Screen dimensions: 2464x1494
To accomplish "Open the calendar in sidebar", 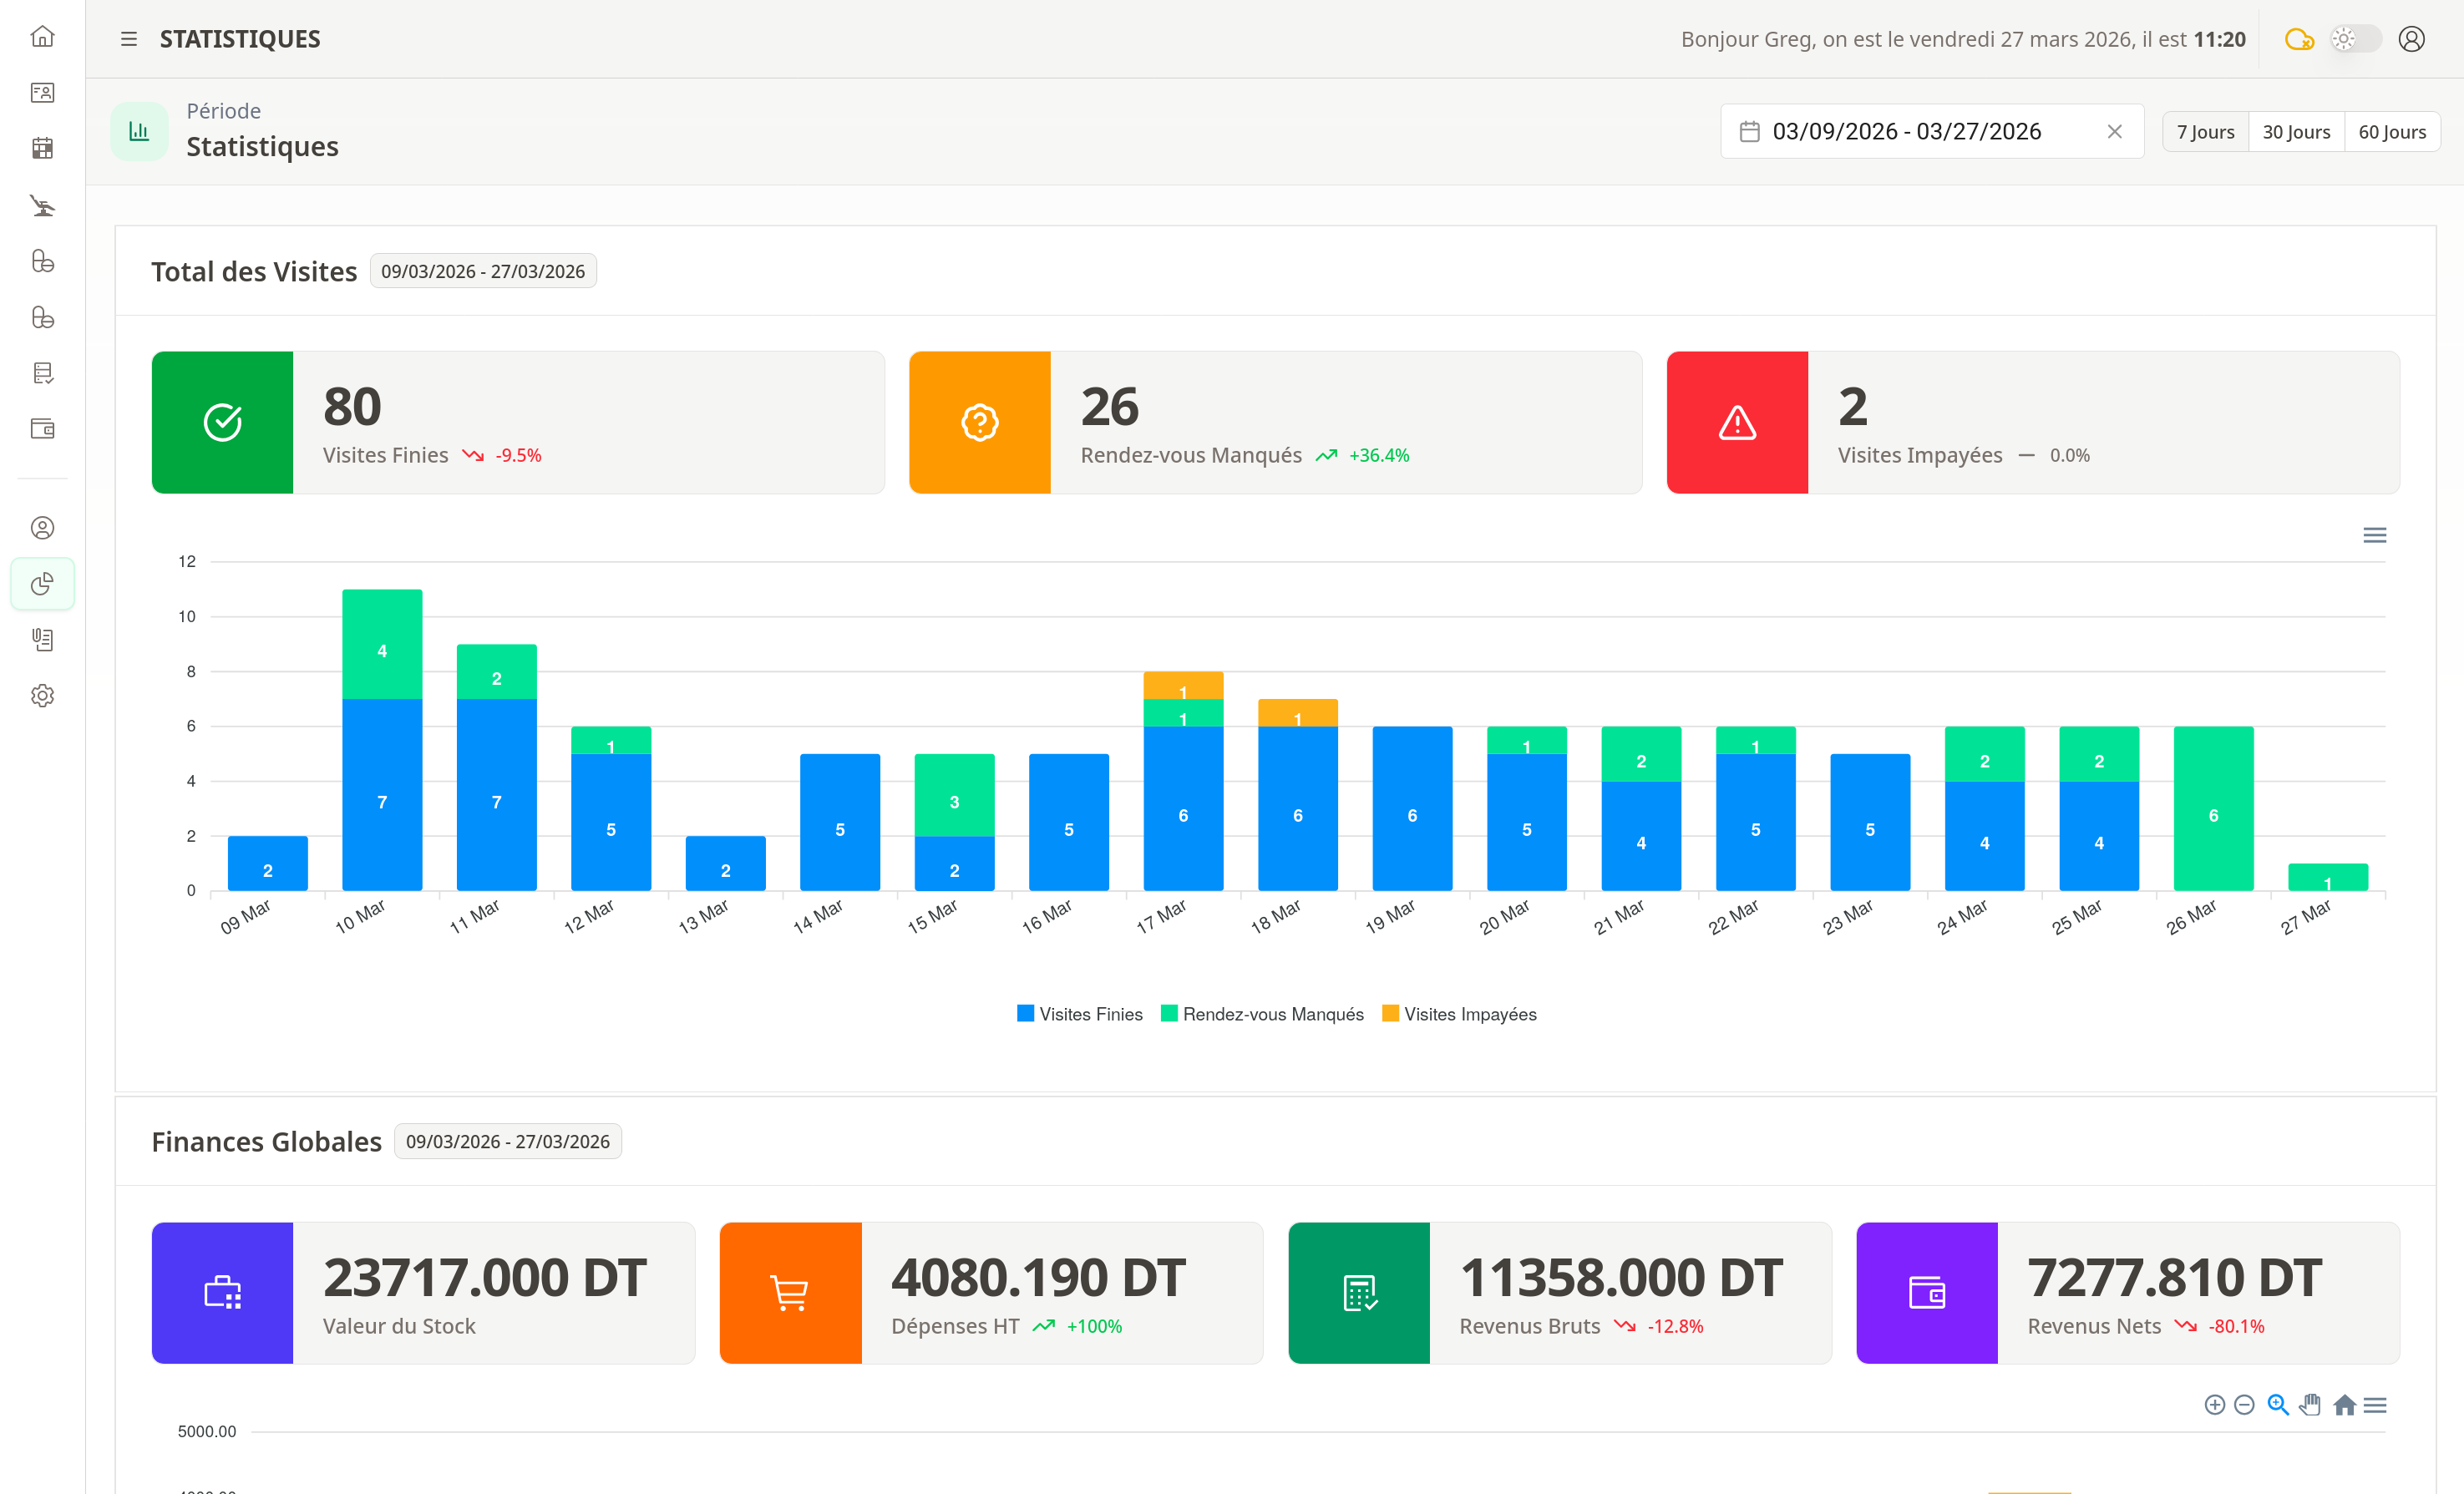I will coord(42,149).
